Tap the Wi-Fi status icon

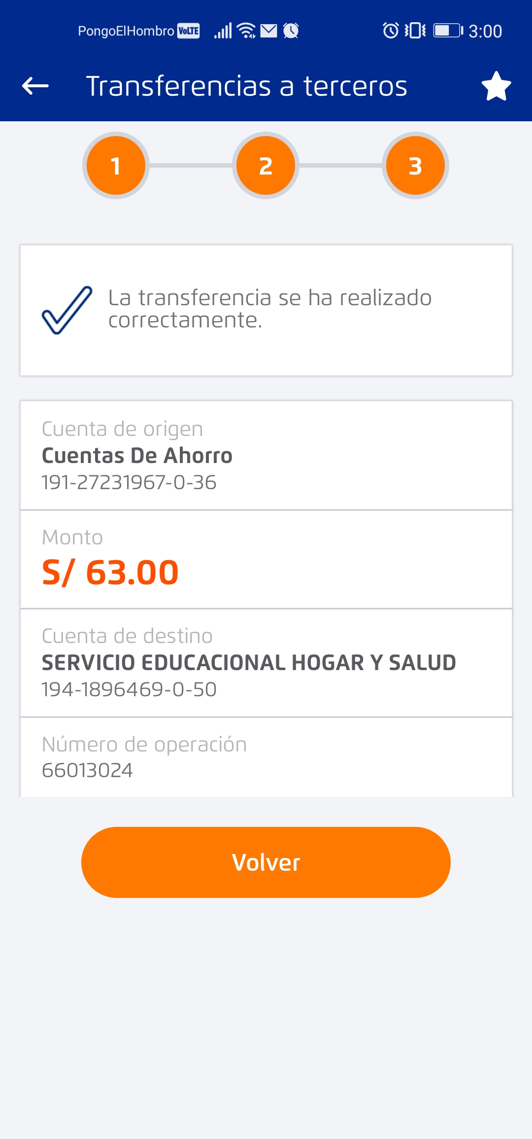click(x=246, y=31)
